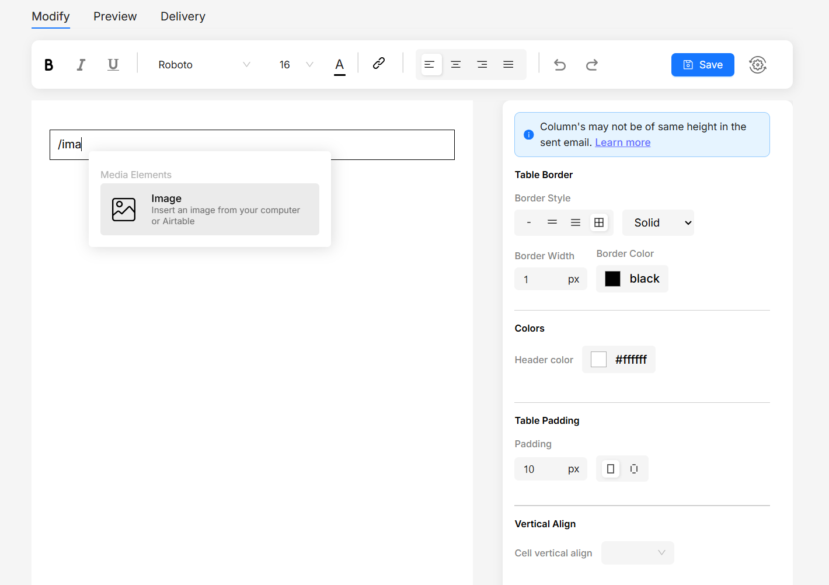This screenshot has height=585, width=829.
Task: Follow the Learn more link
Action: tap(622, 142)
